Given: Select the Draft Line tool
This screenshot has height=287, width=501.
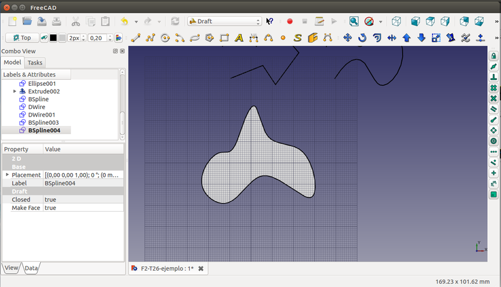Looking at the screenshot, I should [x=135, y=38].
